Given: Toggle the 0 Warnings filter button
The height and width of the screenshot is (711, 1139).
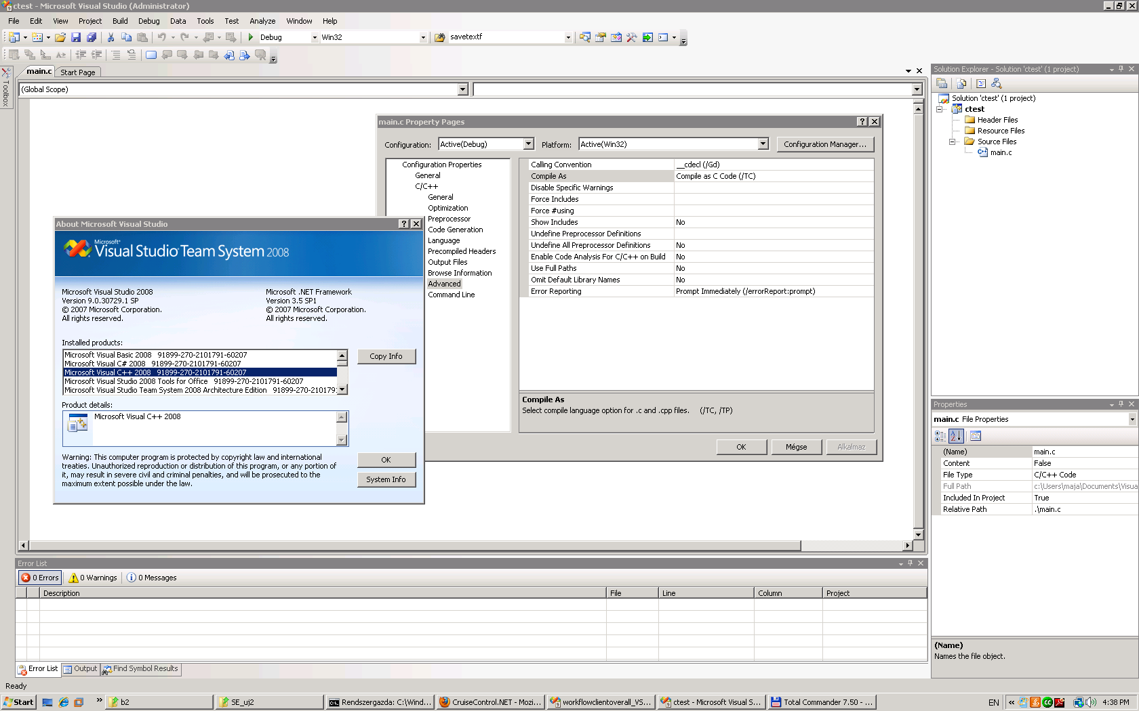Looking at the screenshot, I should coord(93,578).
